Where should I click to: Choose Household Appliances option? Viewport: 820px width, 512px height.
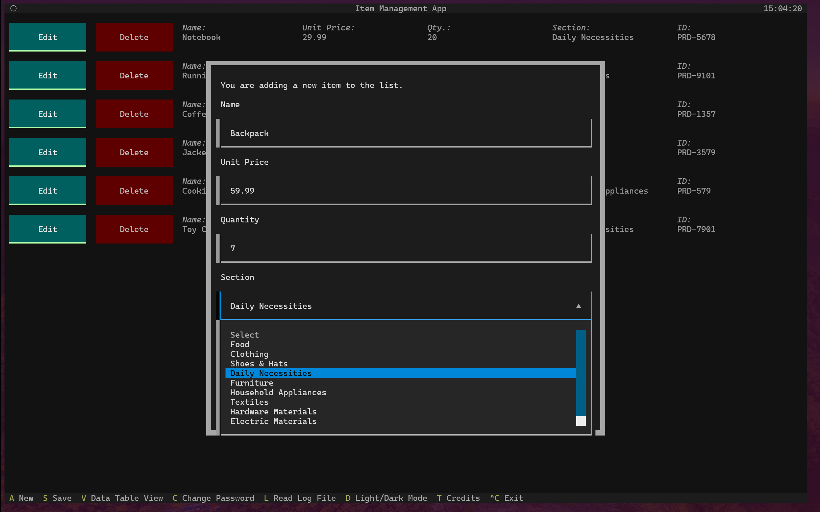(400, 392)
